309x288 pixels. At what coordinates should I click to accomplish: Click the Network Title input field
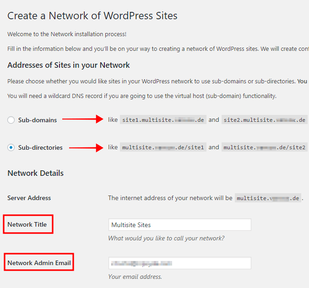(180, 224)
